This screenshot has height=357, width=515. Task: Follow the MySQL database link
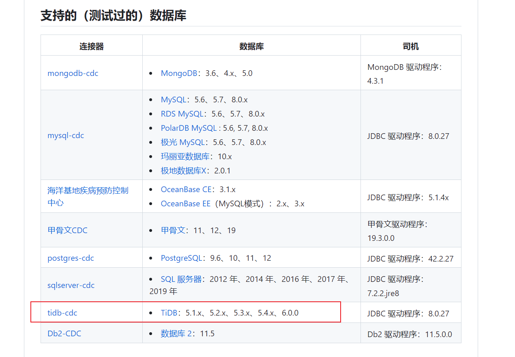point(174,100)
